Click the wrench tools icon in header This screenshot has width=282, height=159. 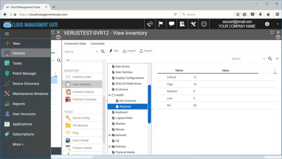tap(193, 24)
